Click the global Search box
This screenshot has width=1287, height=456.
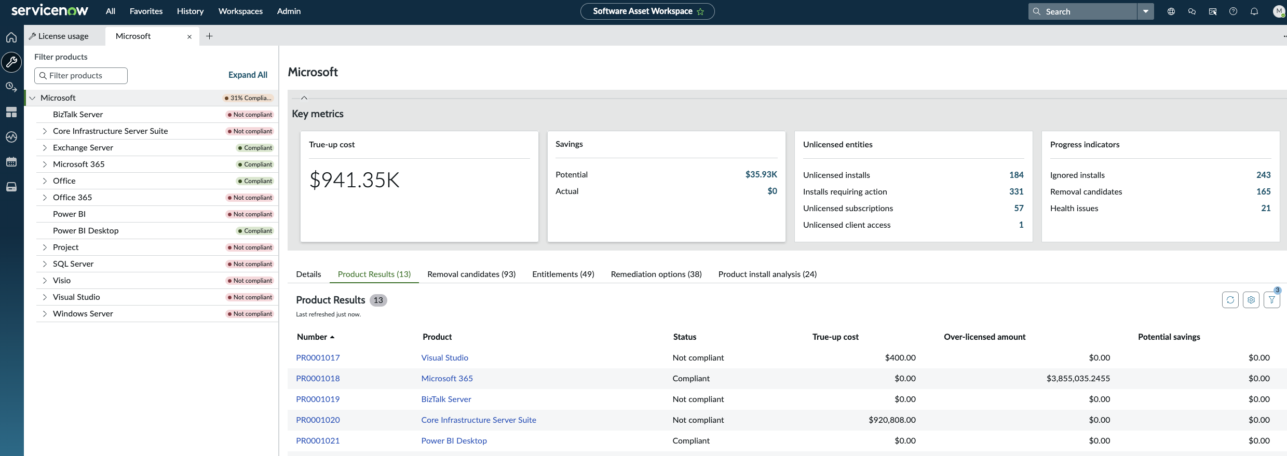[x=1082, y=11]
